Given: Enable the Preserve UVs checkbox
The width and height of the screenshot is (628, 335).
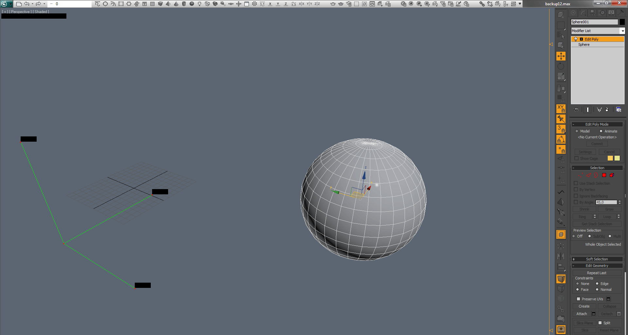Looking at the screenshot, I should [x=578, y=299].
